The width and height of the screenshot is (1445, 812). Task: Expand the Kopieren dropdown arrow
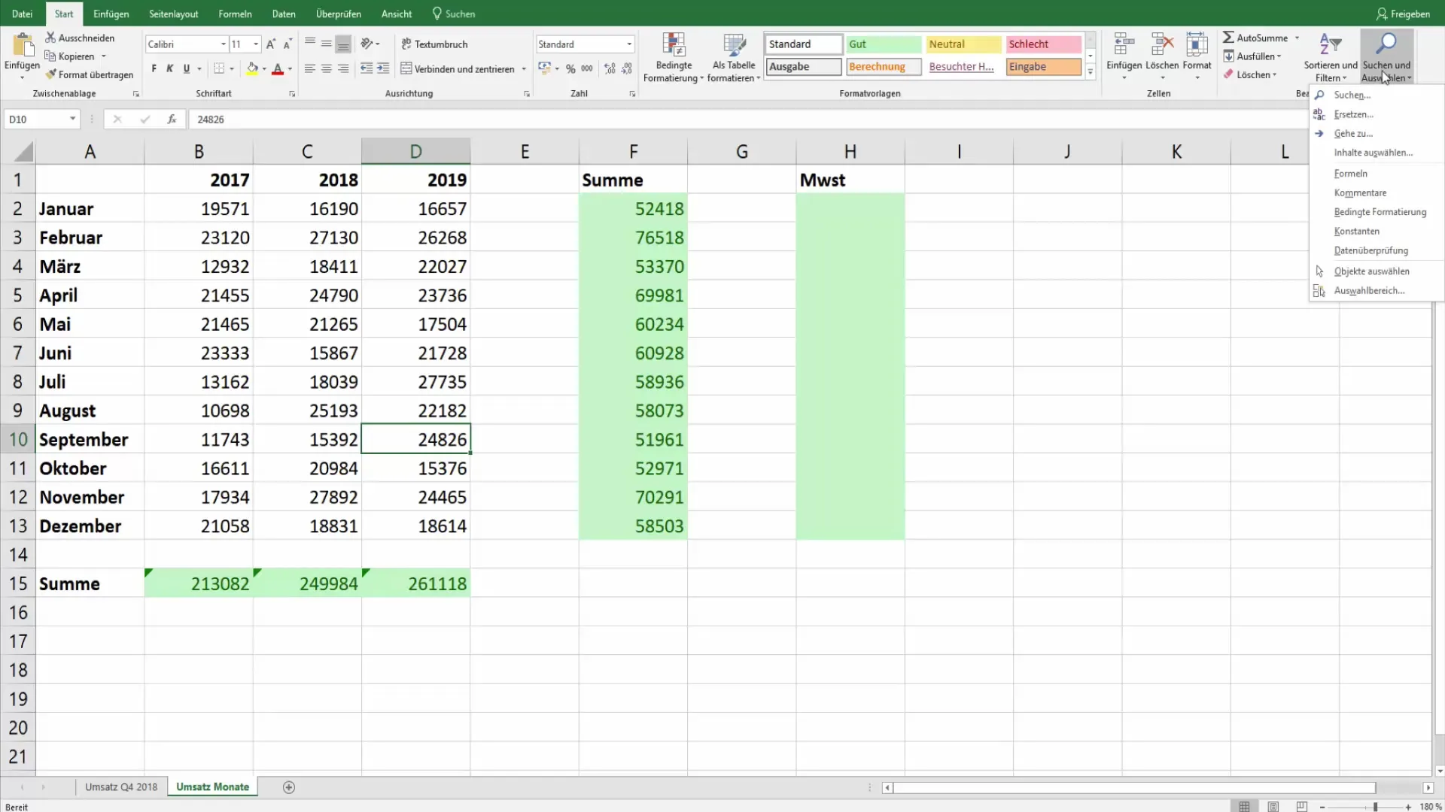[x=104, y=56]
